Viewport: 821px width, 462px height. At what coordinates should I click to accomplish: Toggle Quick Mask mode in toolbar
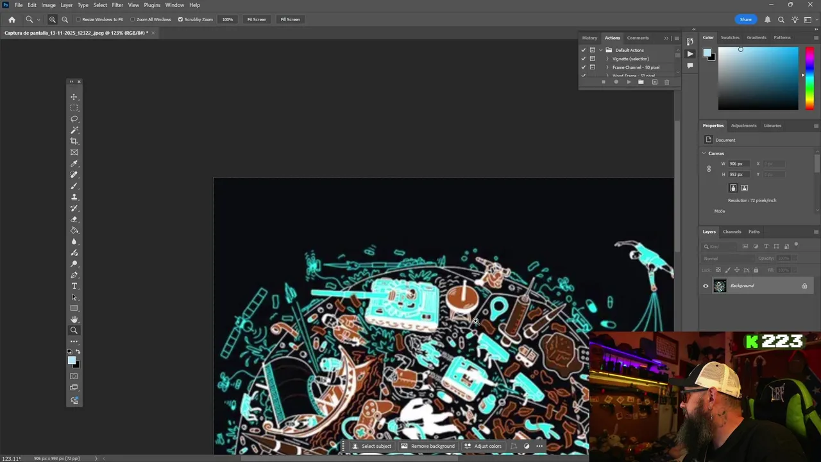pos(74,376)
